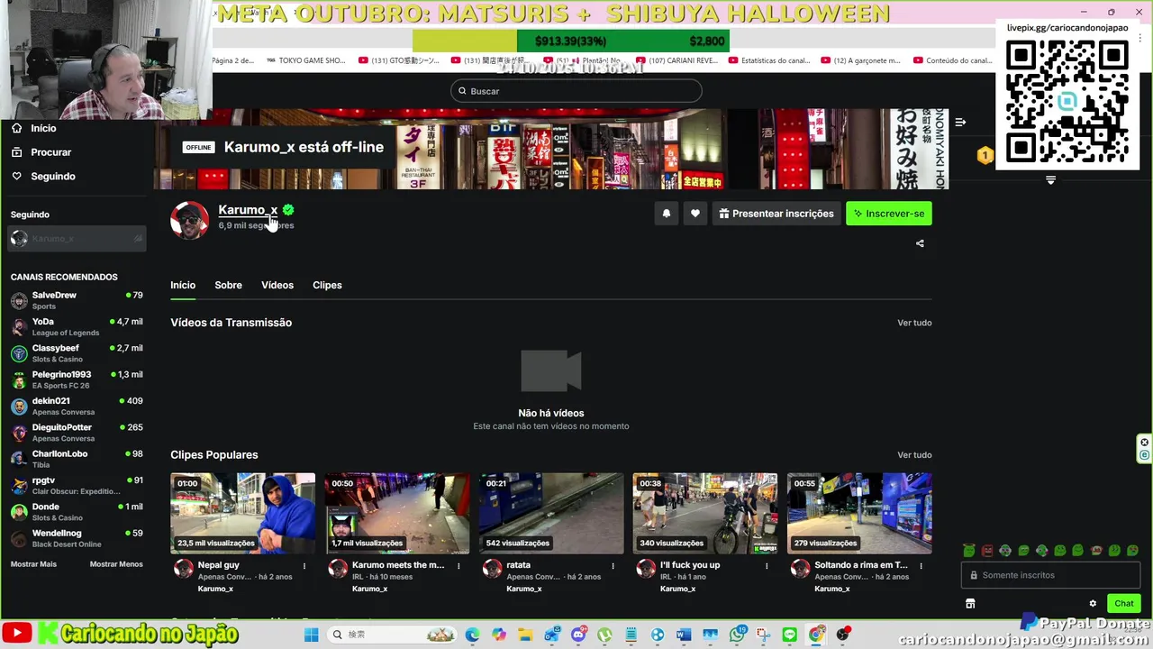1153x649 pixels.
Task: Pick the halo frog emote
Action: point(968,550)
